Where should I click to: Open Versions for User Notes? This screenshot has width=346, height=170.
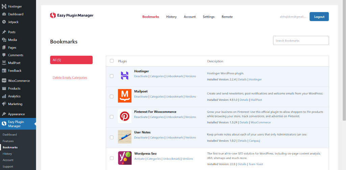[x=191, y=137]
